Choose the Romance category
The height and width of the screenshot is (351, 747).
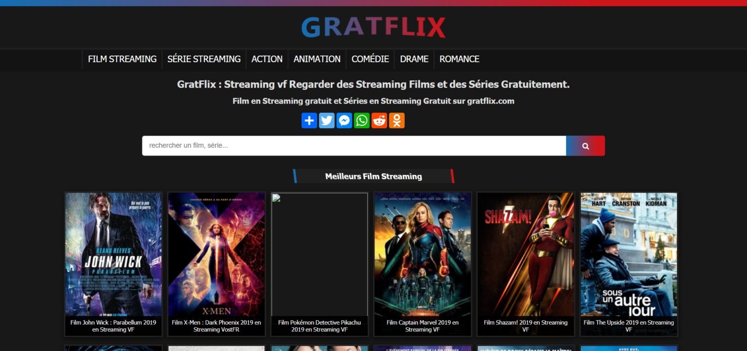click(459, 59)
